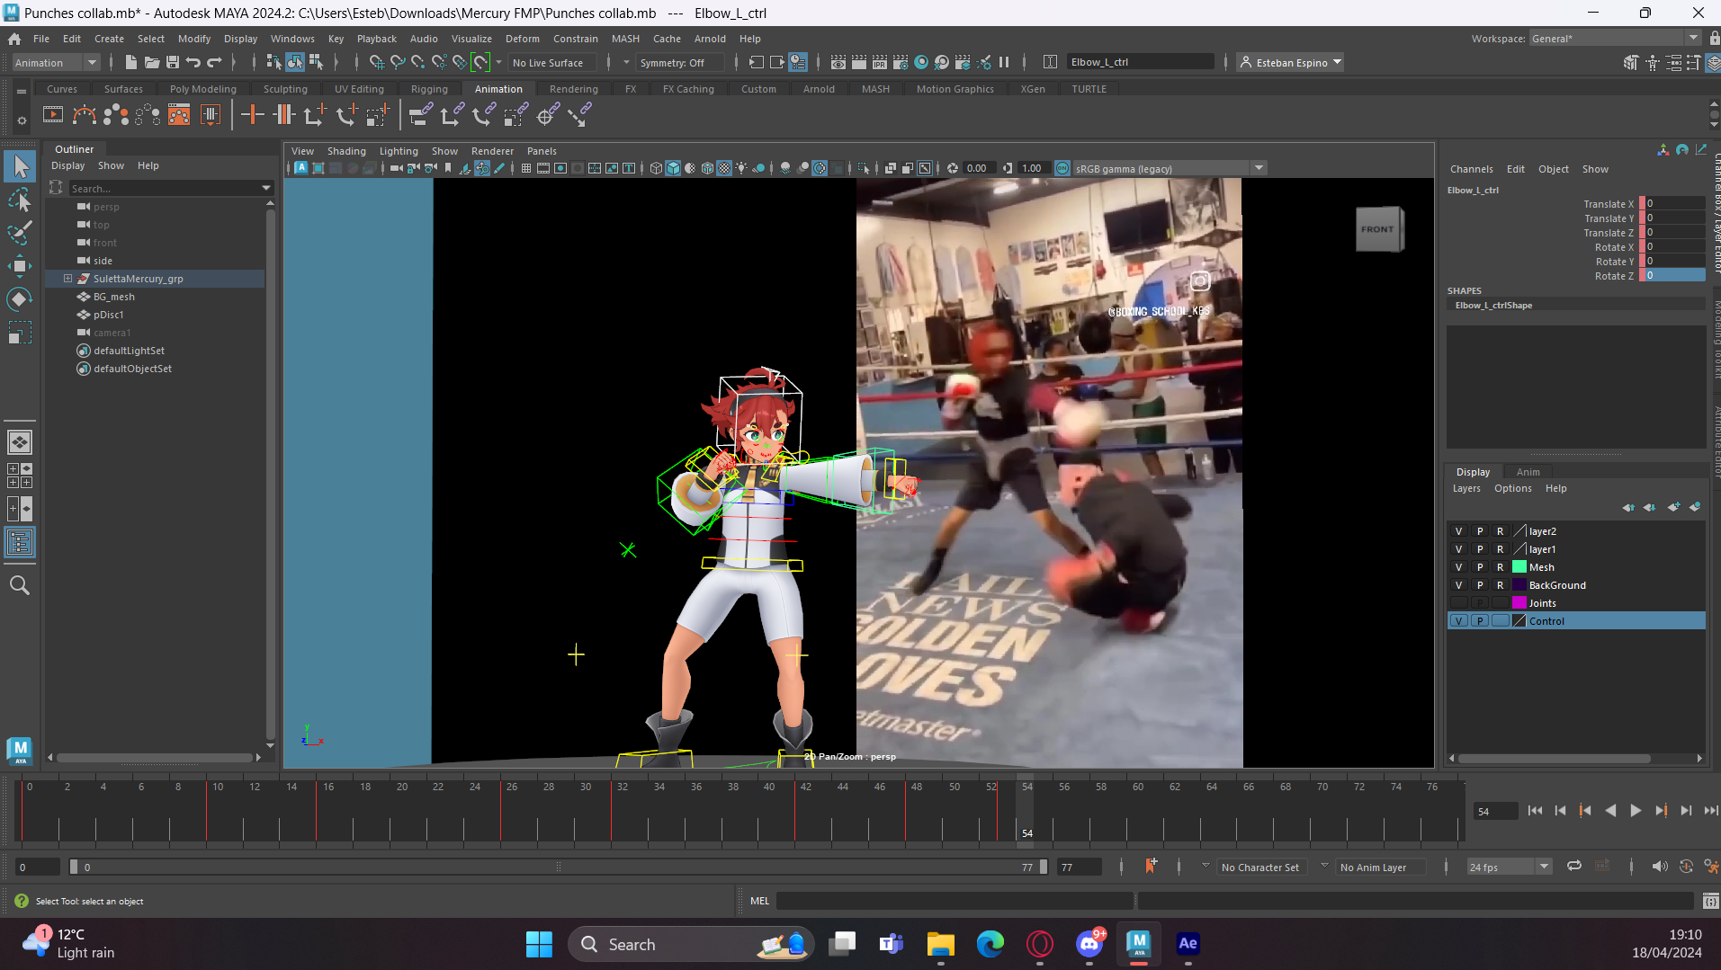Open the Symmetry Off dropdown
Image resolution: width=1721 pixels, height=970 pixels.
(x=679, y=62)
